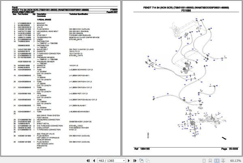Go to the previous page
This screenshot has height=163, width=243.
coord(94,161)
